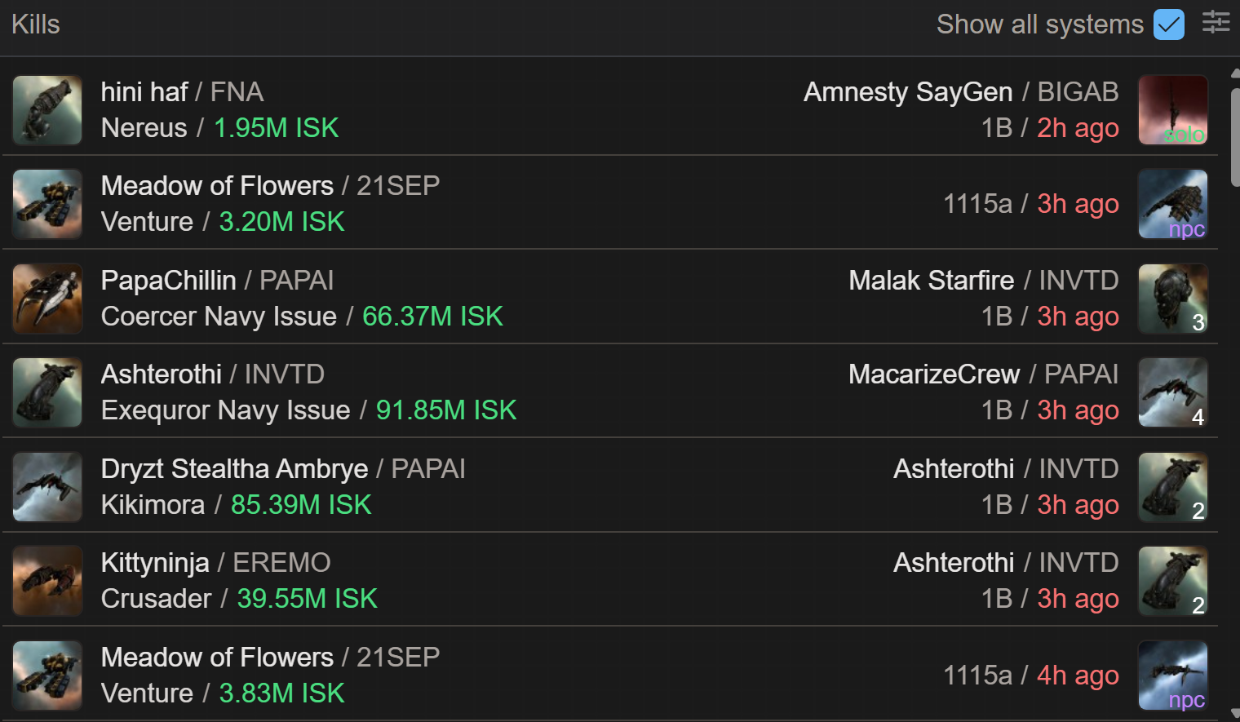1240x722 pixels.
Task: Click the solo attacker ship thumbnail
Action: [x=1172, y=110]
